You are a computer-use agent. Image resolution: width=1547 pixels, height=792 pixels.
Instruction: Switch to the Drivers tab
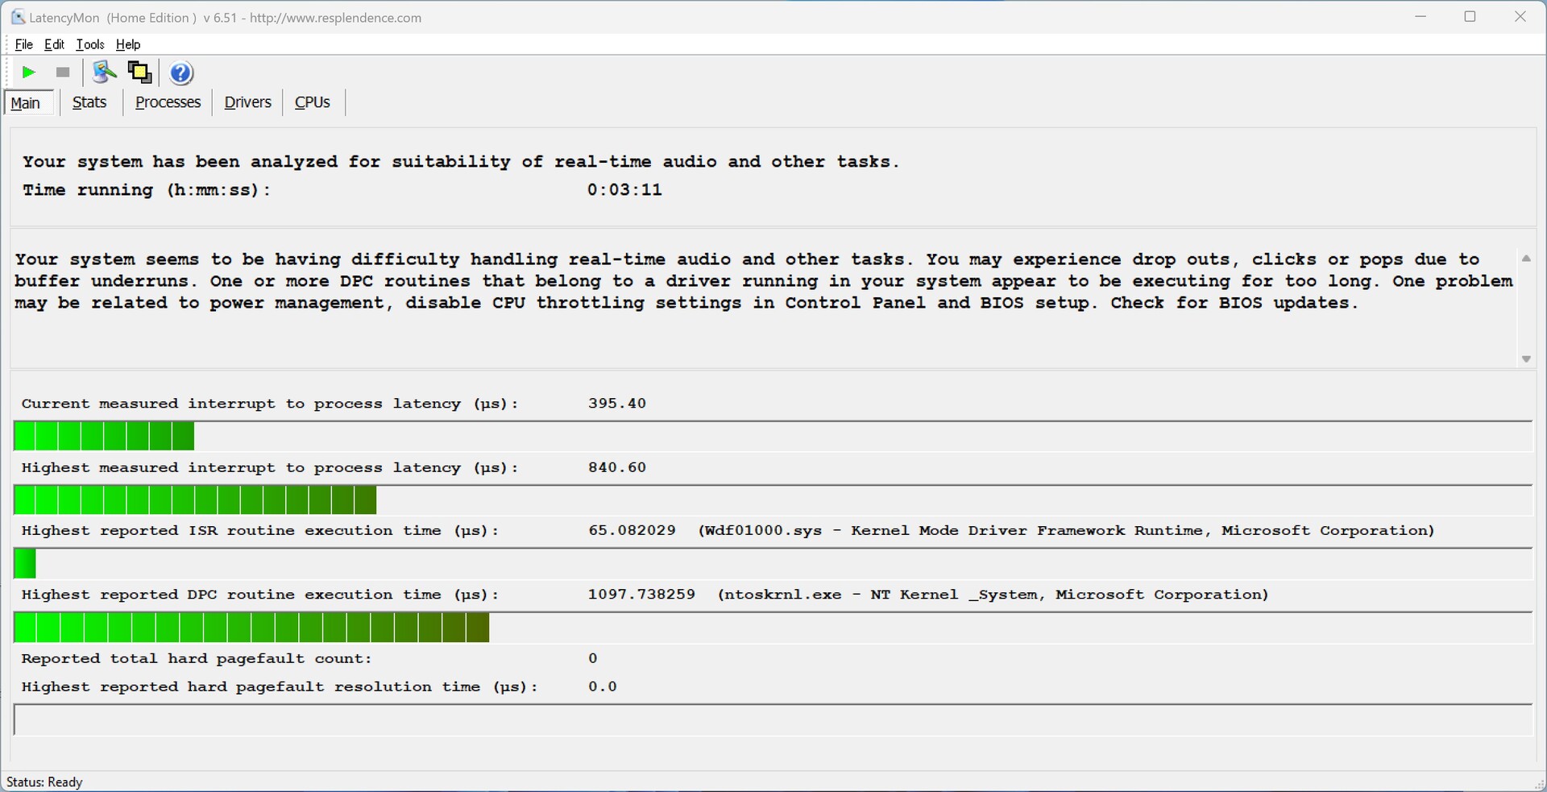[247, 102]
